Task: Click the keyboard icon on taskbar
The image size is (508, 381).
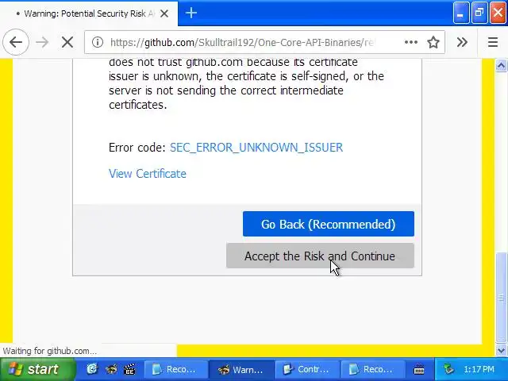Action: (419, 369)
